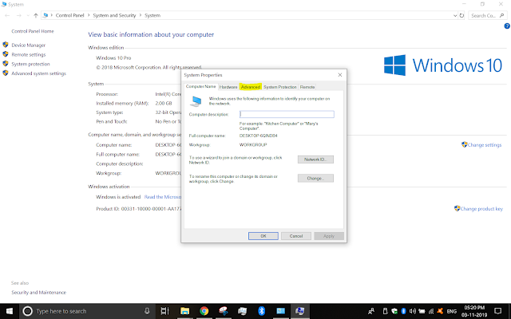
Task: Open the clock and date flyout
Action: (474, 311)
